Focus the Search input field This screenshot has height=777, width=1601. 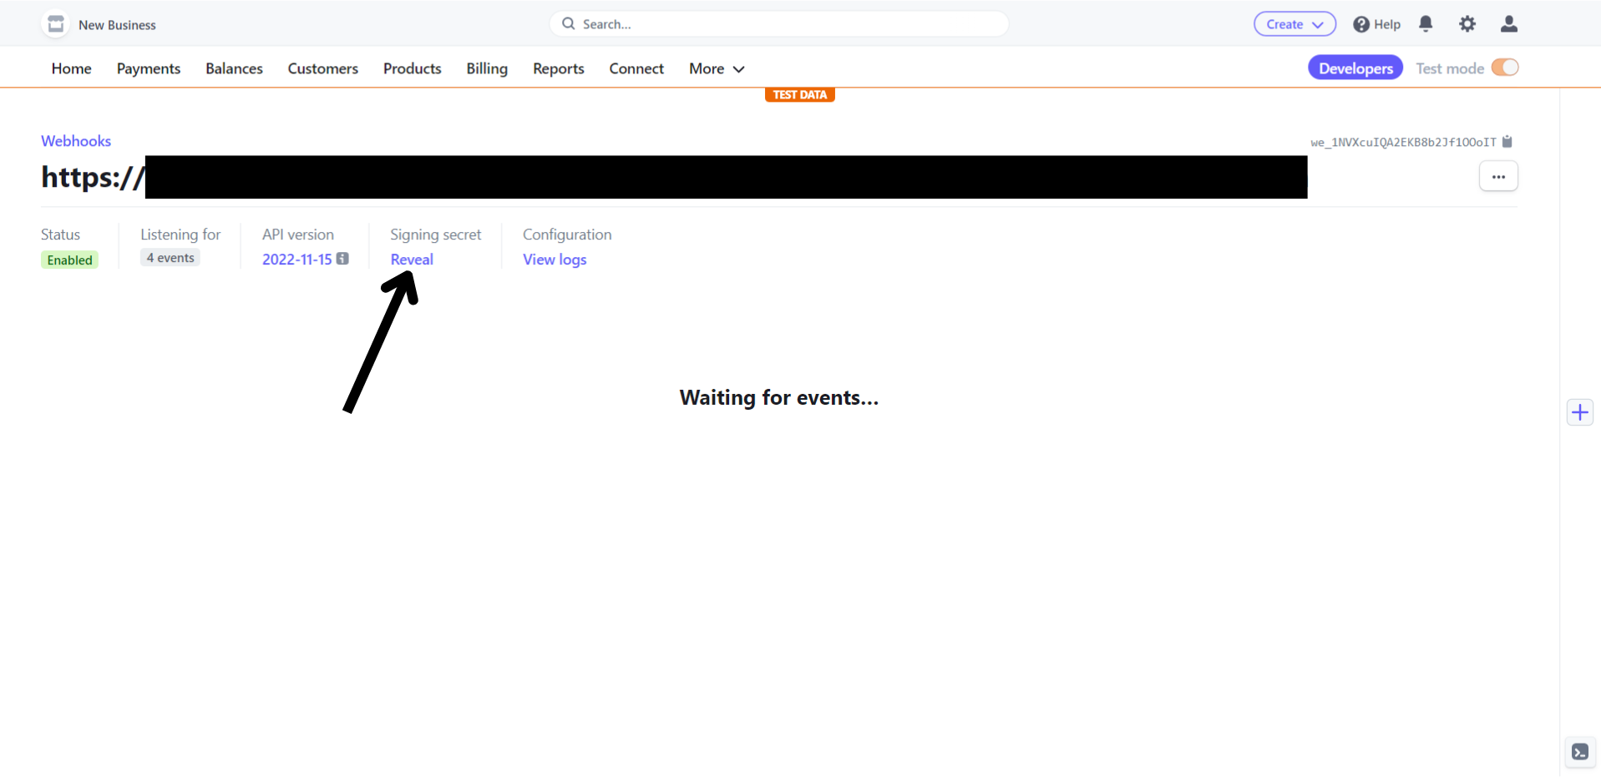click(x=785, y=24)
